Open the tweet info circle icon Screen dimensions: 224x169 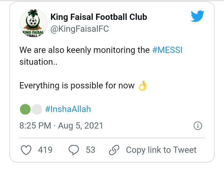pyautogui.click(x=198, y=126)
